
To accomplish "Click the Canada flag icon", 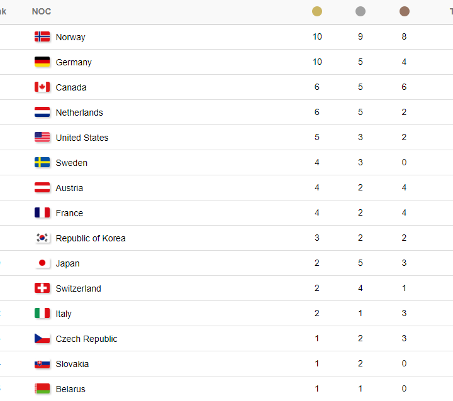I will coord(42,87).
